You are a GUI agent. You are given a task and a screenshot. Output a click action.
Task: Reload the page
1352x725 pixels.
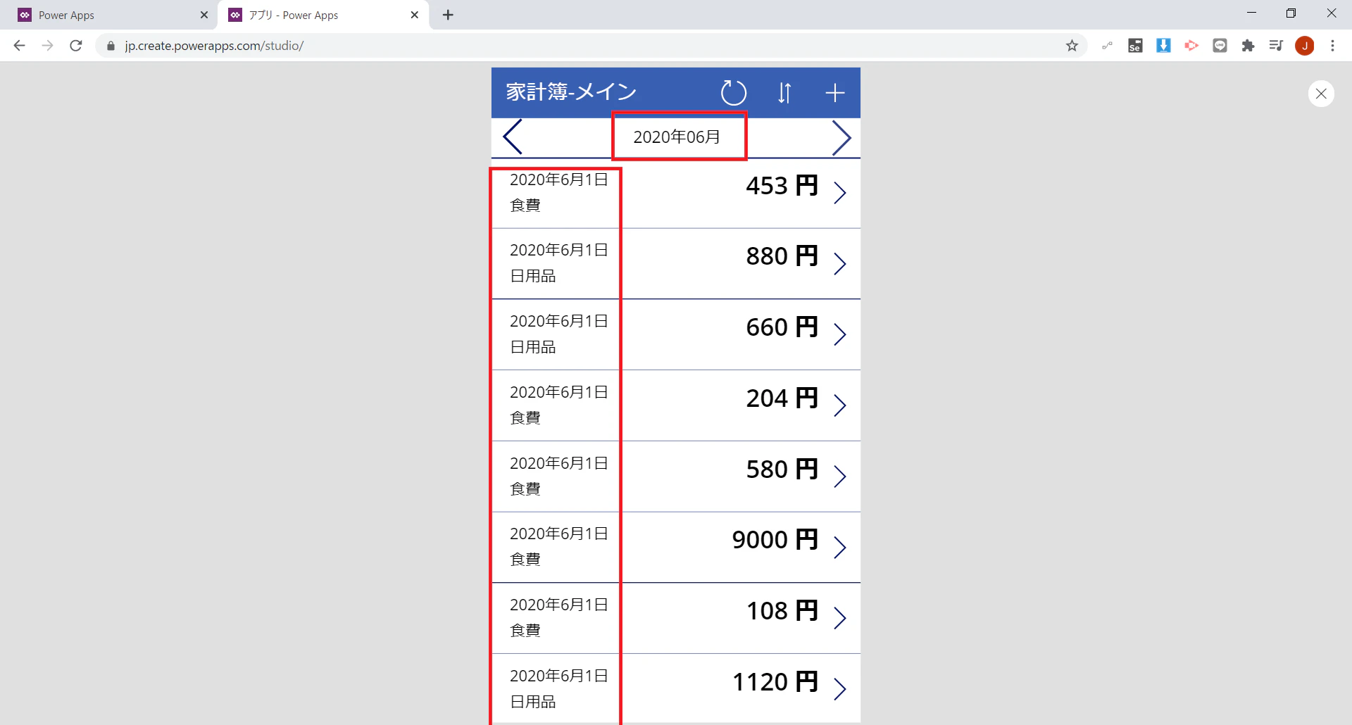[x=76, y=46]
